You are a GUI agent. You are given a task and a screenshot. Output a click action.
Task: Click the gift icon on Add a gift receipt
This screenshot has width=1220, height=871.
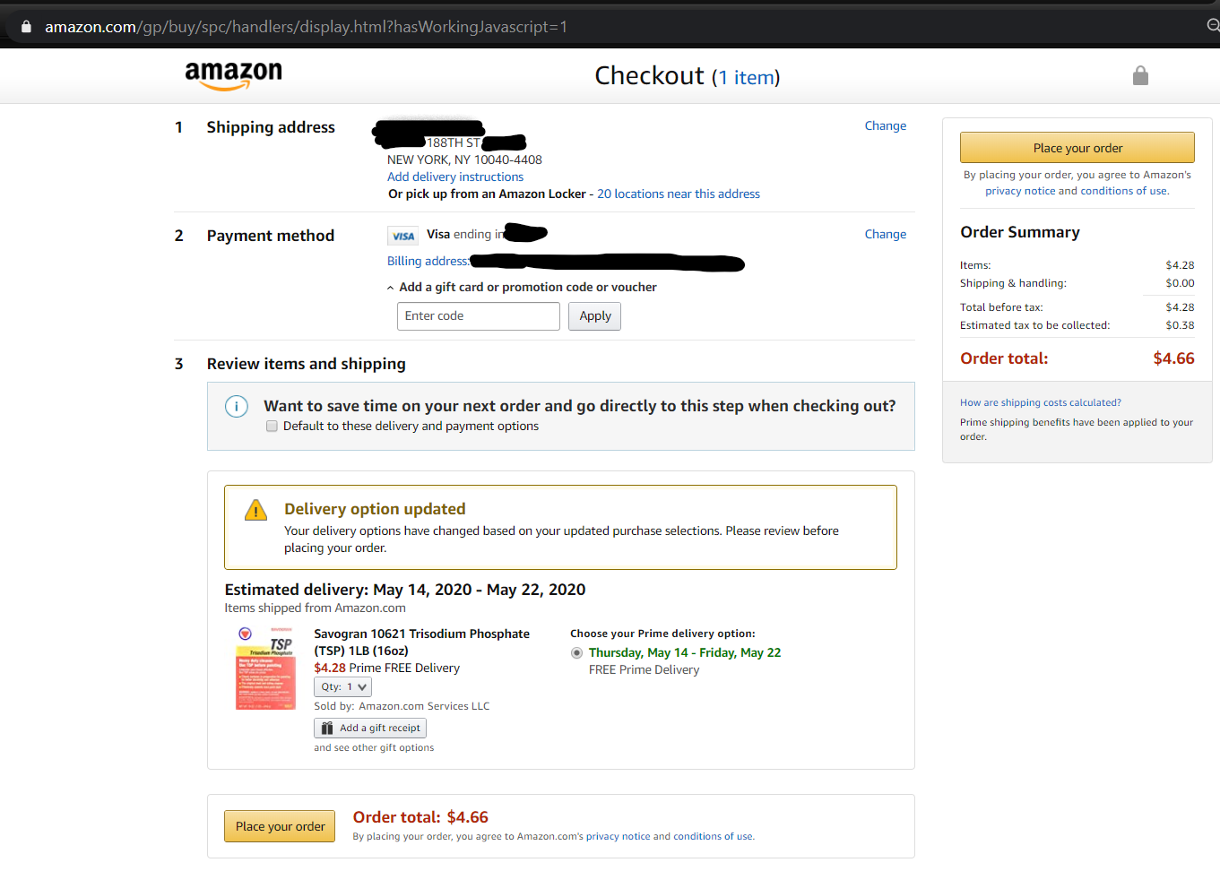[327, 729]
